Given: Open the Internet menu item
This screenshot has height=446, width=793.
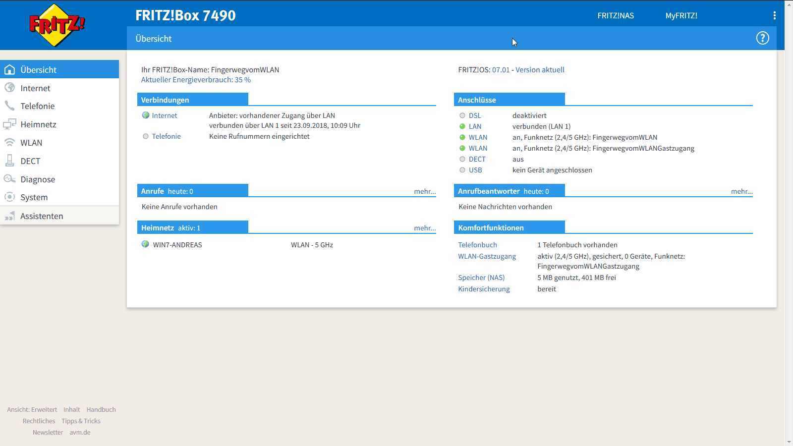Looking at the screenshot, I should coord(59,88).
